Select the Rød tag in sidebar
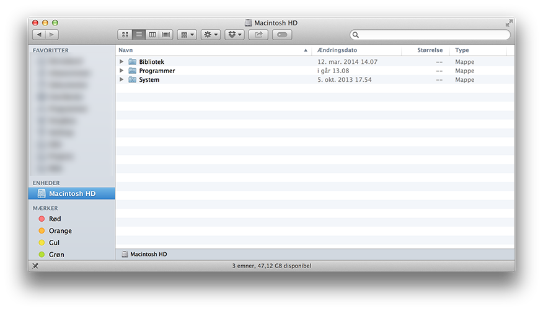The height and width of the screenshot is (311, 543). pyautogui.click(x=55, y=219)
